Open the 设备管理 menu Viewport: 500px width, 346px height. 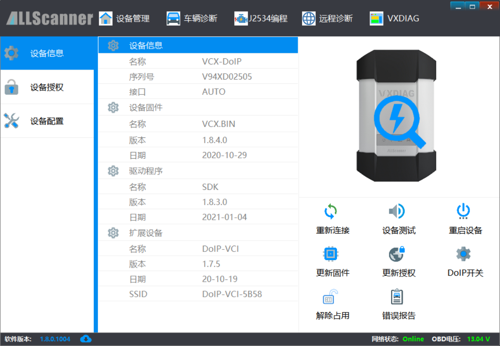pyautogui.click(x=124, y=18)
